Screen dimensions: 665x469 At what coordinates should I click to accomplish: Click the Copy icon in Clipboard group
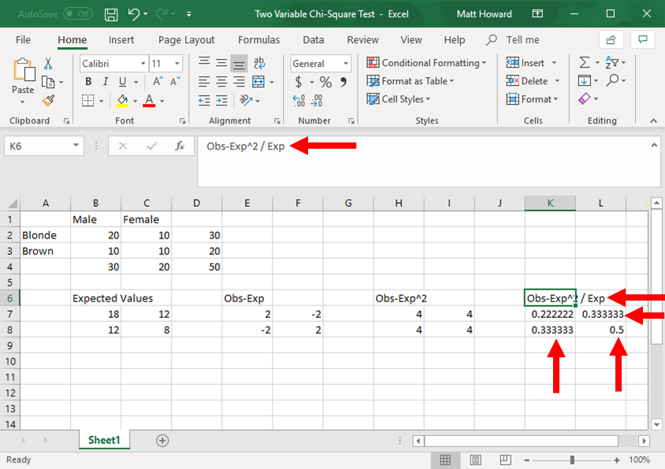tap(48, 82)
